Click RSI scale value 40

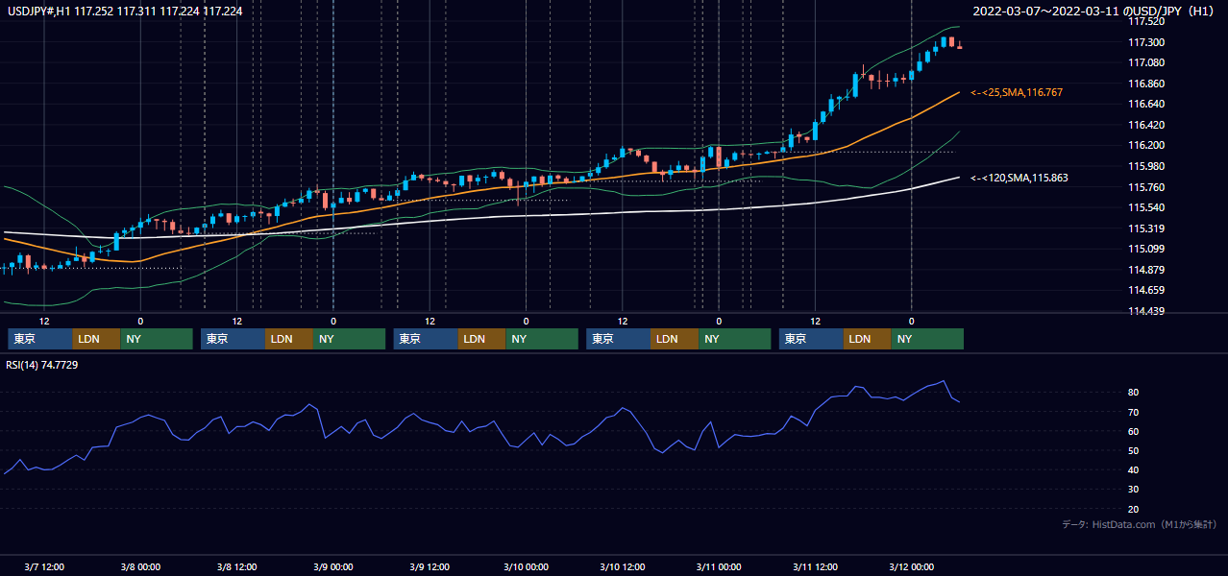1133,469
